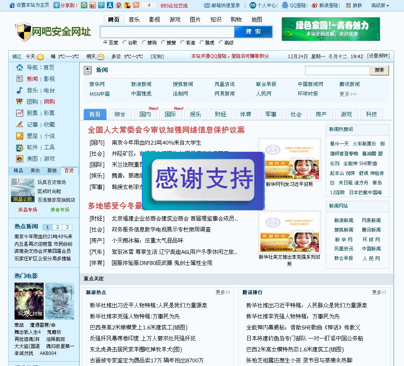The height and width of the screenshot is (366, 404).
Task: Open the 与狼共舞 movie poster
Action: (x=29, y=301)
